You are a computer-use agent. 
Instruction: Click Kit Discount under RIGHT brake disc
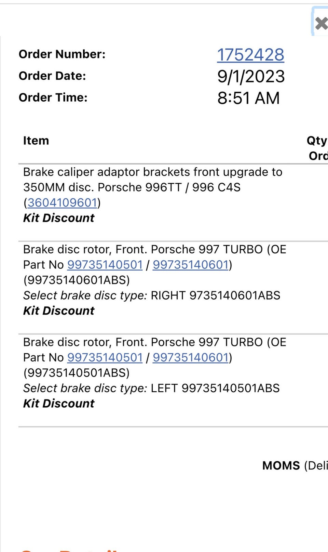click(x=59, y=311)
